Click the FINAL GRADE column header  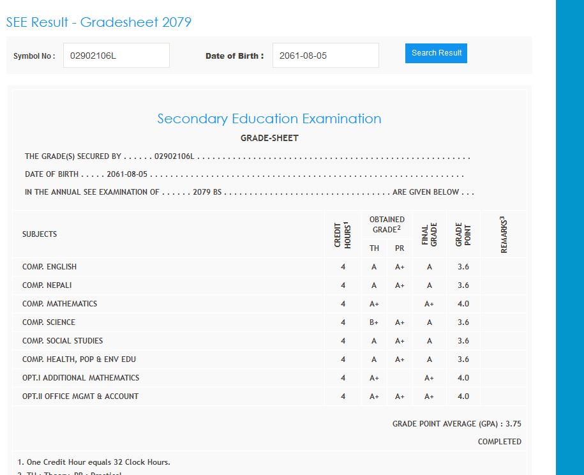430,234
